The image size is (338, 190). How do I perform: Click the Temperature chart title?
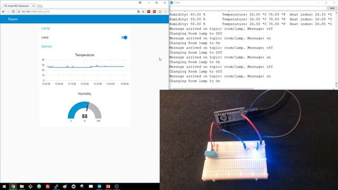click(84, 55)
